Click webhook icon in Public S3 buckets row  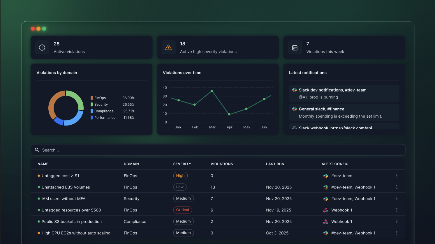pyautogui.click(x=325, y=222)
